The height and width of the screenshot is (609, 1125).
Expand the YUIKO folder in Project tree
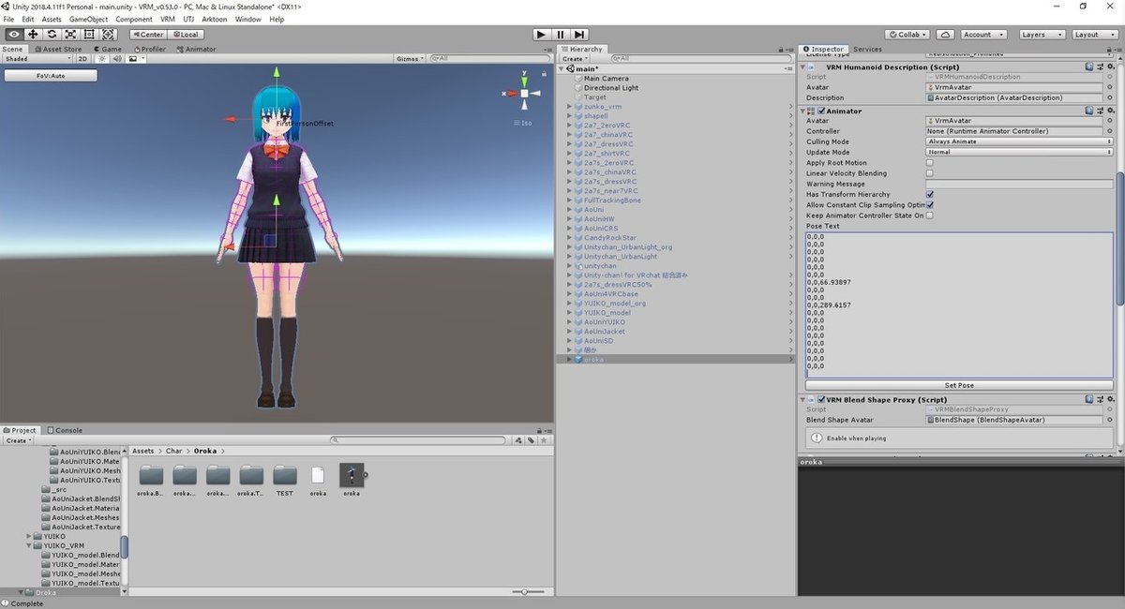tap(29, 536)
